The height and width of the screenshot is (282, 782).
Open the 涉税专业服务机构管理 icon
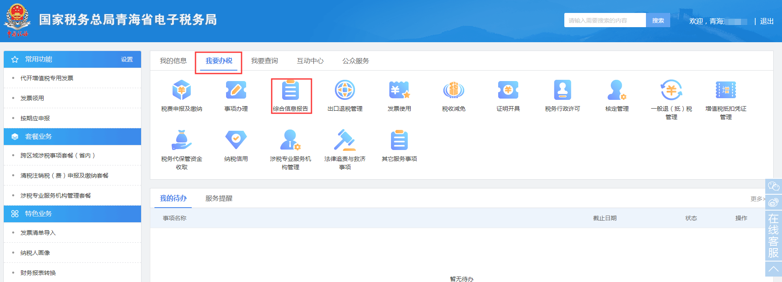tap(291, 140)
